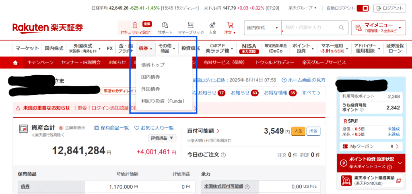Click the 未達成 link for 投信 SPU
The width and height of the screenshot is (412, 194).
tap(393, 129)
